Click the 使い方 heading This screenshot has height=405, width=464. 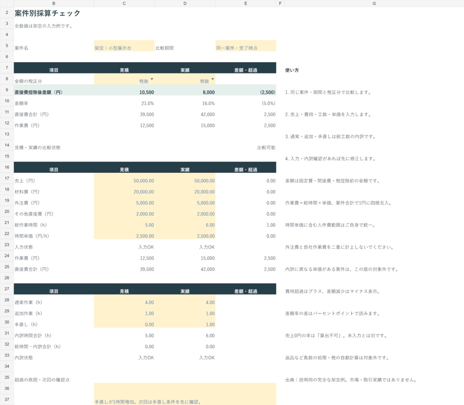(292, 70)
